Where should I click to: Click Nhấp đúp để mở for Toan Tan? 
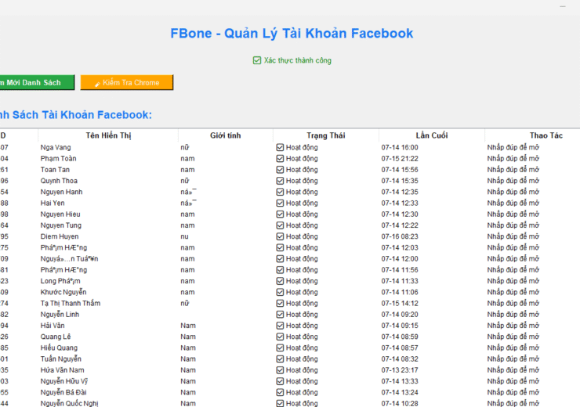tap(513, 170)
